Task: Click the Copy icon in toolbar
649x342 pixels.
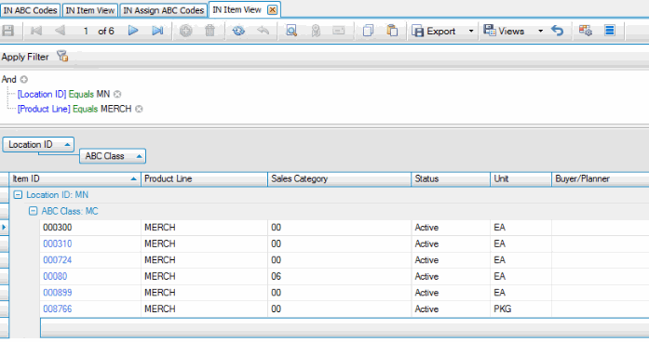Action: pos(368,31)
